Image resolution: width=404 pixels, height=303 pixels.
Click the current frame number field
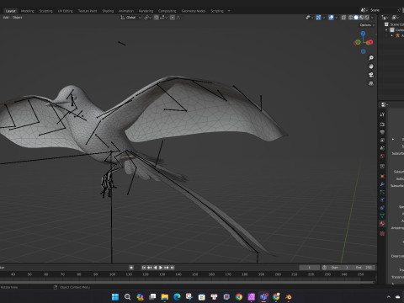coord(309,268)
